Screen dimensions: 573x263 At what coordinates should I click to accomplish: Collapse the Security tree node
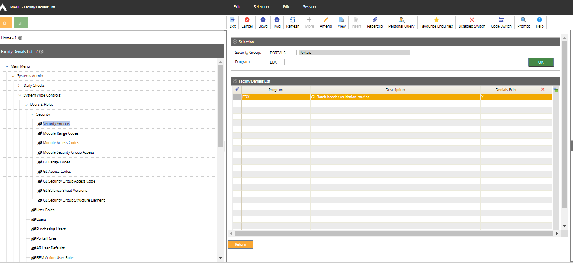(x=33, y=114)
